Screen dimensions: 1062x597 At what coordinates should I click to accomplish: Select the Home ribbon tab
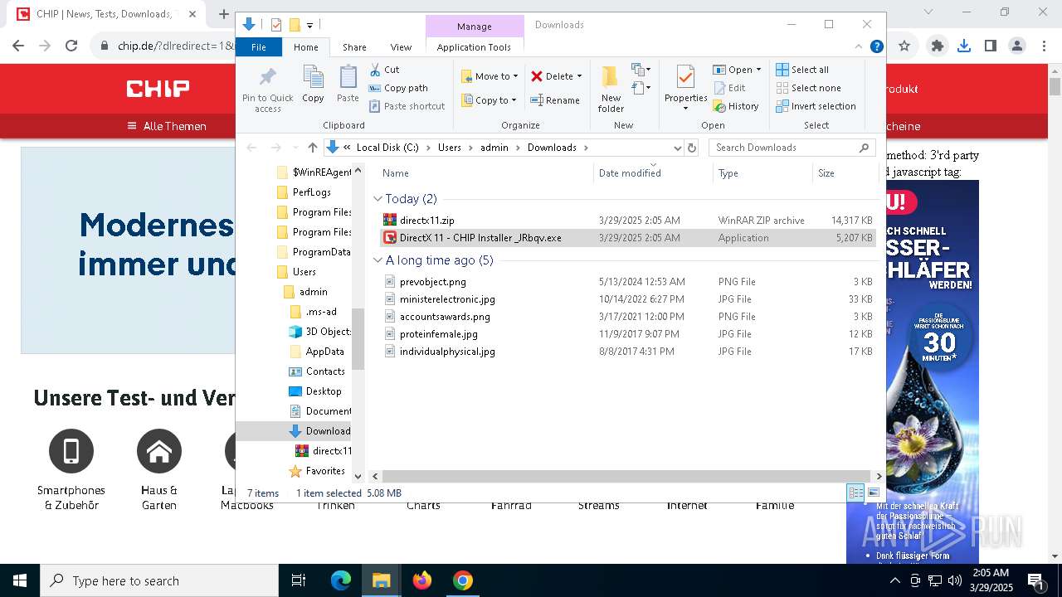[306, 47]
